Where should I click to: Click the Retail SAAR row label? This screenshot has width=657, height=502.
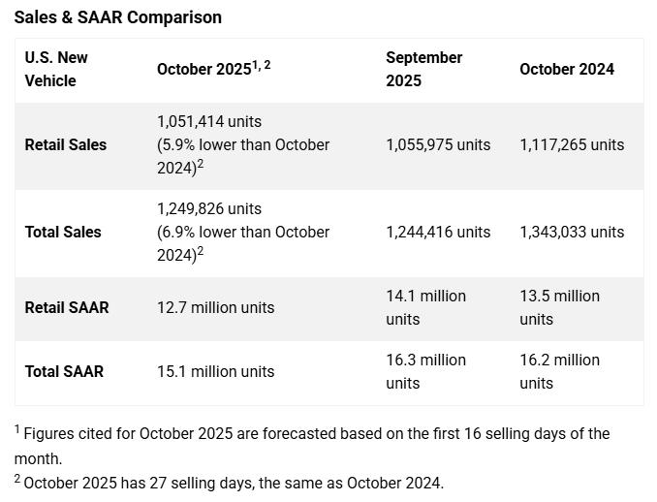point(67,307)
